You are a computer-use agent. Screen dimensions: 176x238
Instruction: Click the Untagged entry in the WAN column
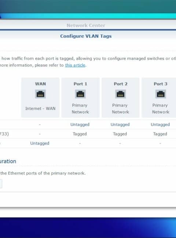click(x=40, y=143)
